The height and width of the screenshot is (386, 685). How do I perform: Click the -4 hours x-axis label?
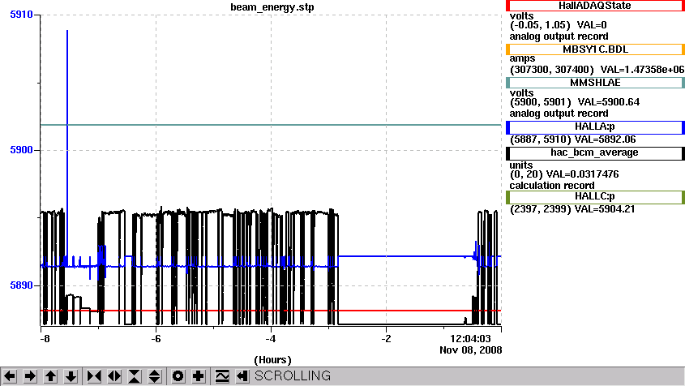tap(271, 339)
